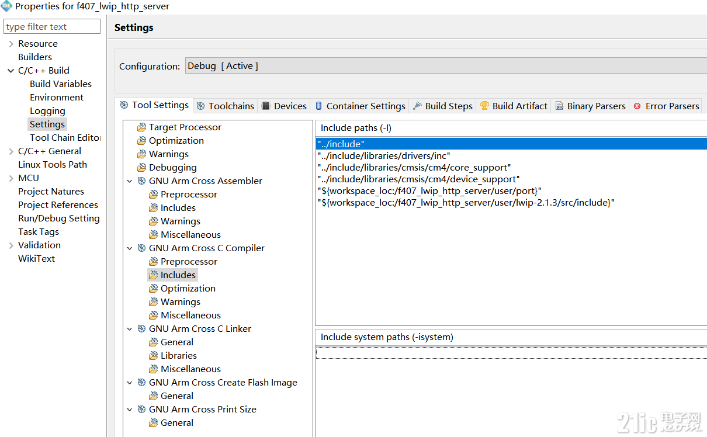Screen dimensions: 707x437
Task: Select Warnings under GNU Arm Cross C Compiler
Action: pyautogui.click(x=181, y=302)
